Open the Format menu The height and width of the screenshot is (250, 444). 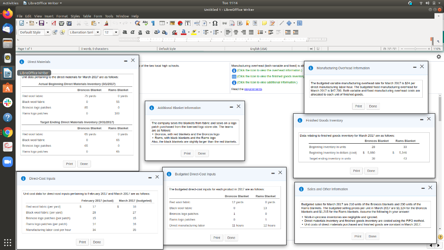62,16
